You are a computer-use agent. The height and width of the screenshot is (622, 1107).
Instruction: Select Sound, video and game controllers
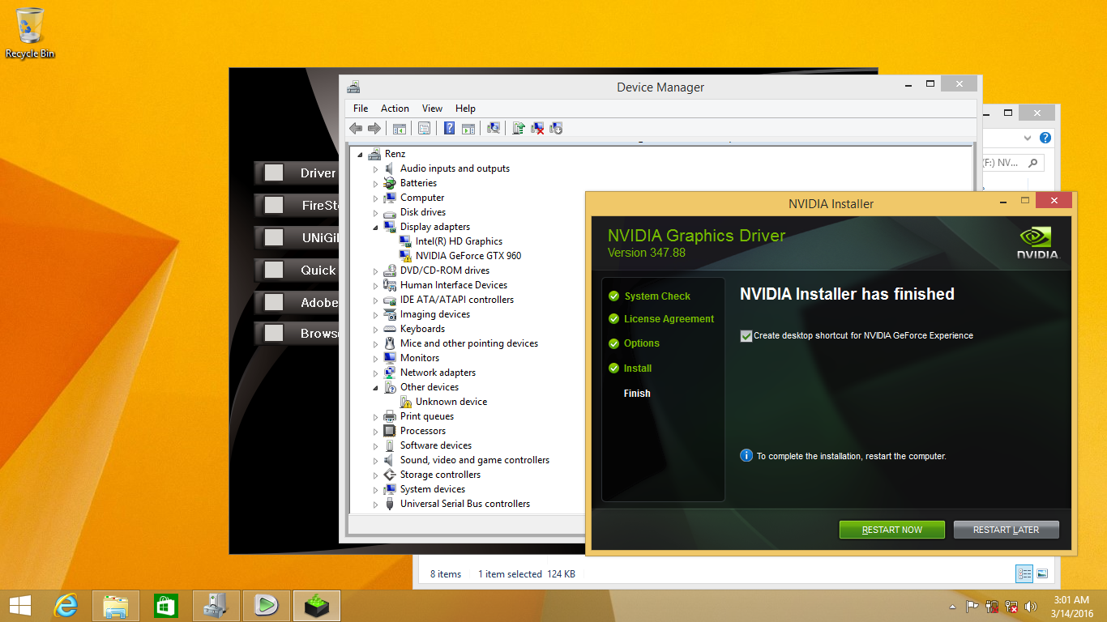pos(475,460)
